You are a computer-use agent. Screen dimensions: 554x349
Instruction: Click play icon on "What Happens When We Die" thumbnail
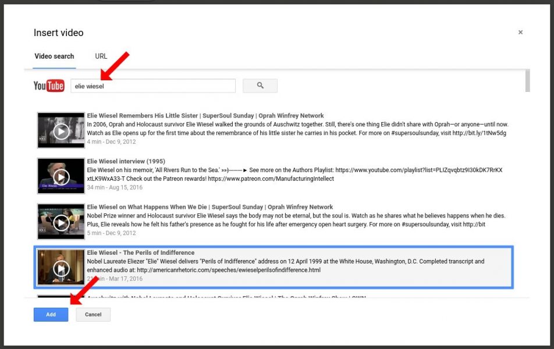tap(61, 221)
